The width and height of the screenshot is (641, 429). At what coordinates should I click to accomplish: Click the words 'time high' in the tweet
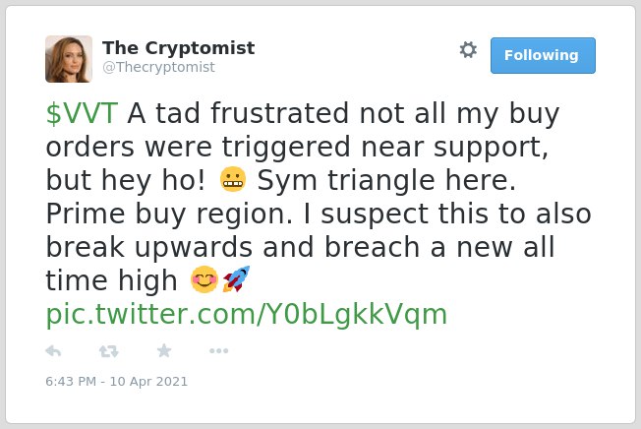point(111,280)
